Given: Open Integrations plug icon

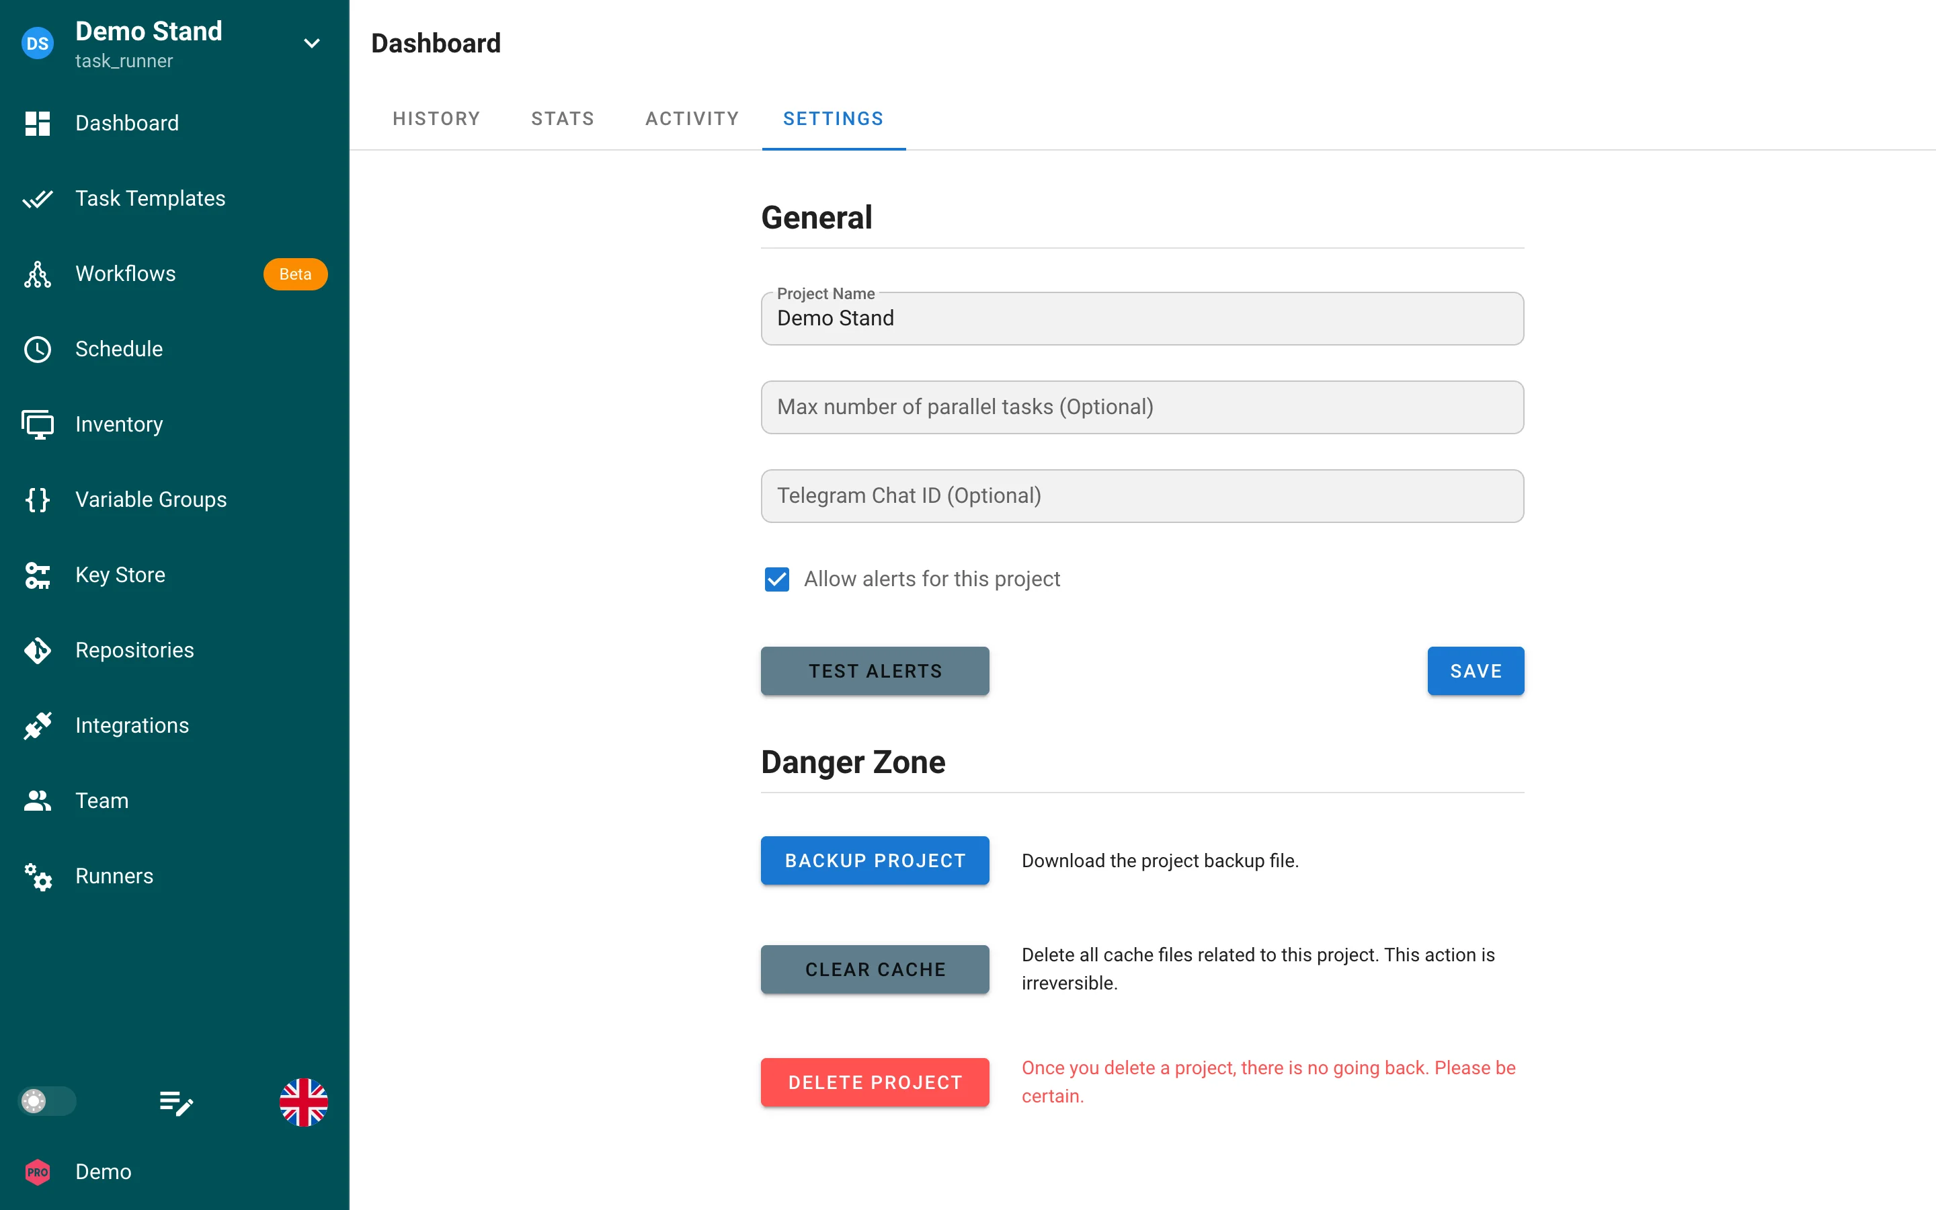Looking at the screenshot, I should 37,725.
